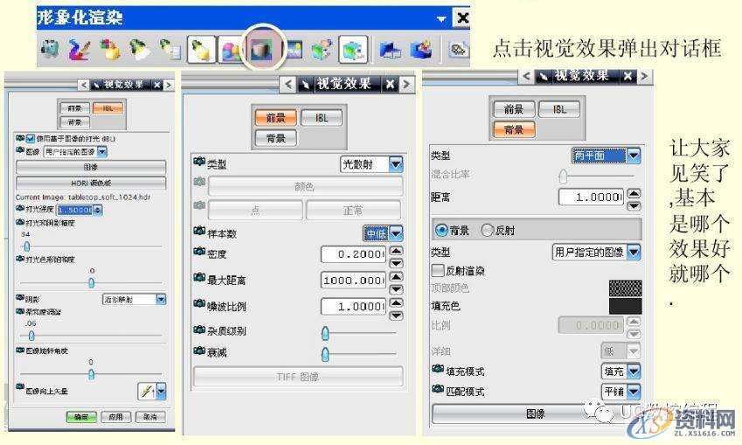Expand the 阴影 dropdown in left panel
This screenshot has width=742, height=445.
pyautogui.click(x=161, y=299)
